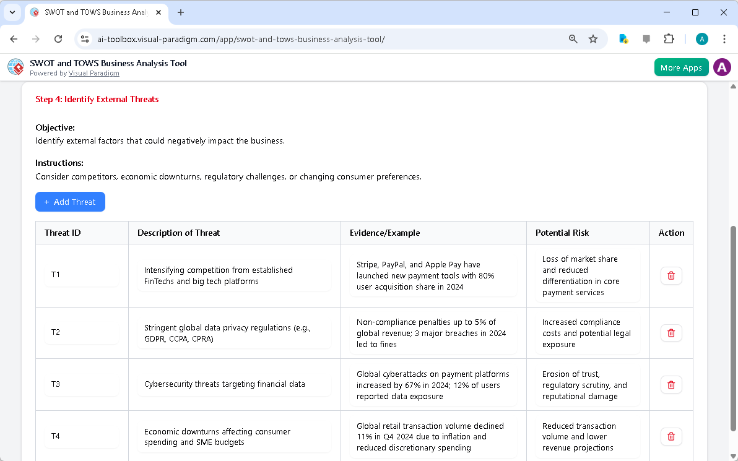Bookmark the page with the star icon

(593, 38)
